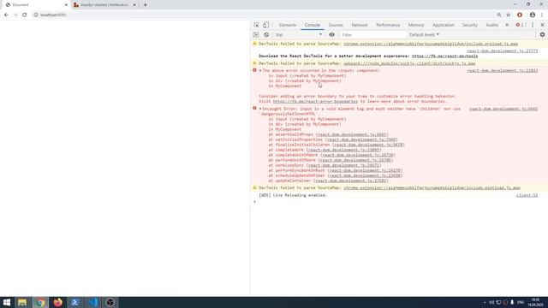Open the react-error-boundaries link
This screenshot has width=548, height=308.
315,101
